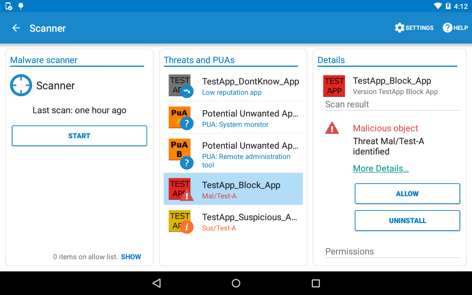Click TestApp_Block_App icon in Details panel
The height and width of the screenshot is (295, 472).
pos(334,86)
